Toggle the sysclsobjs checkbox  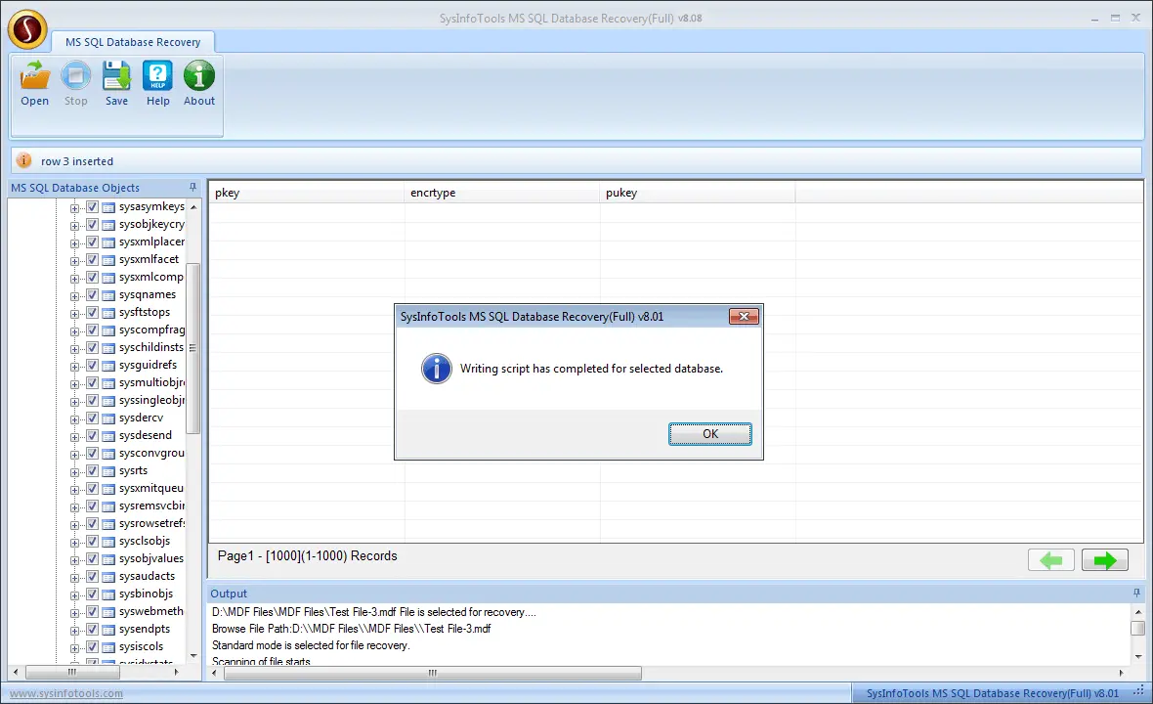tap(92, 542)
